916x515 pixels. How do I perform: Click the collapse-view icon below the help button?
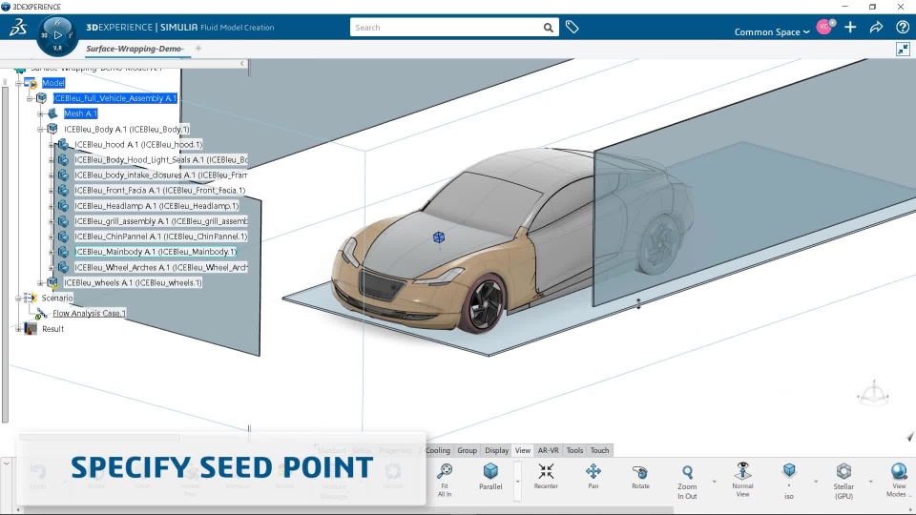click(x=904, y=49)
